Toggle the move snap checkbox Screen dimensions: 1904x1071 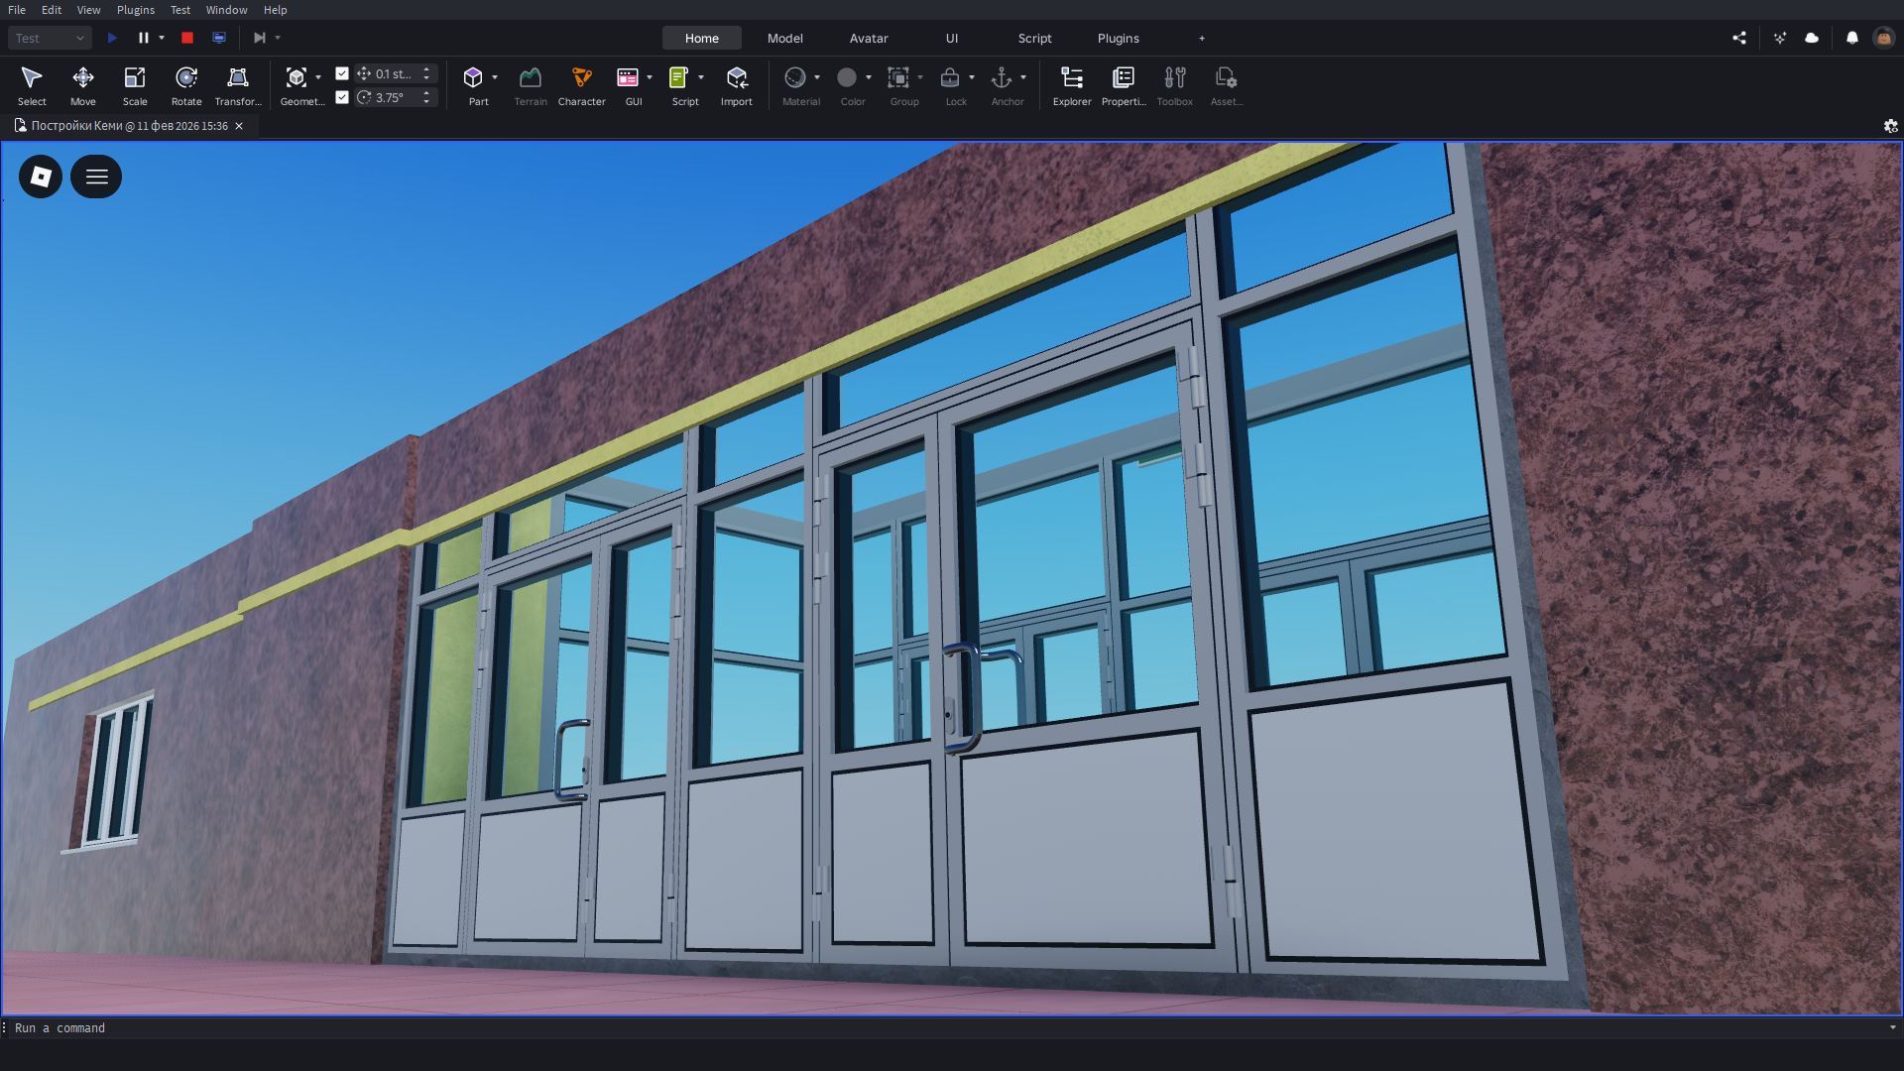pos(342,73)
